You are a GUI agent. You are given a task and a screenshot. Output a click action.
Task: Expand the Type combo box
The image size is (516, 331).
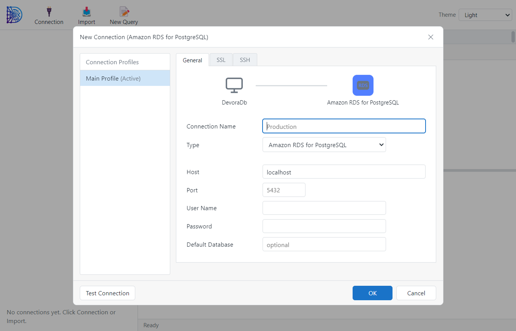click(324, 145)
